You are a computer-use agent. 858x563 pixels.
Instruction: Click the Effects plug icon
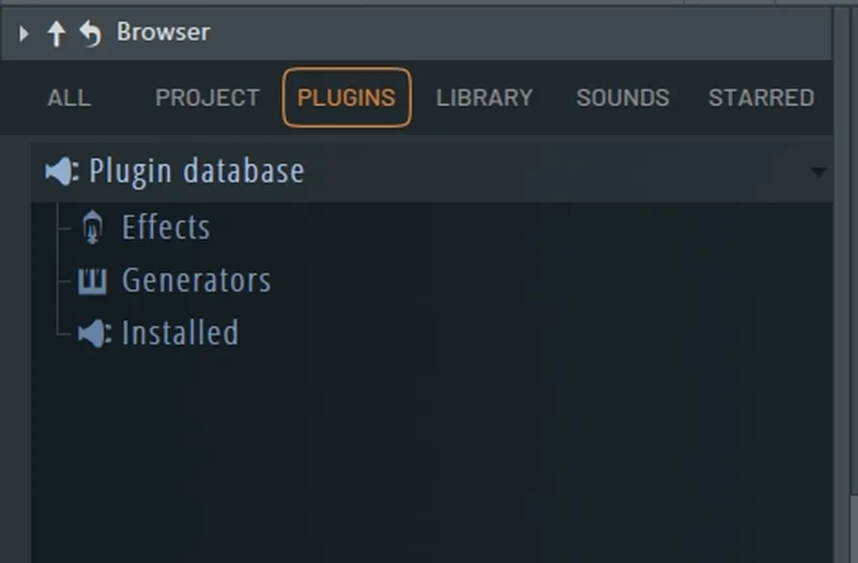click(93, 227)
